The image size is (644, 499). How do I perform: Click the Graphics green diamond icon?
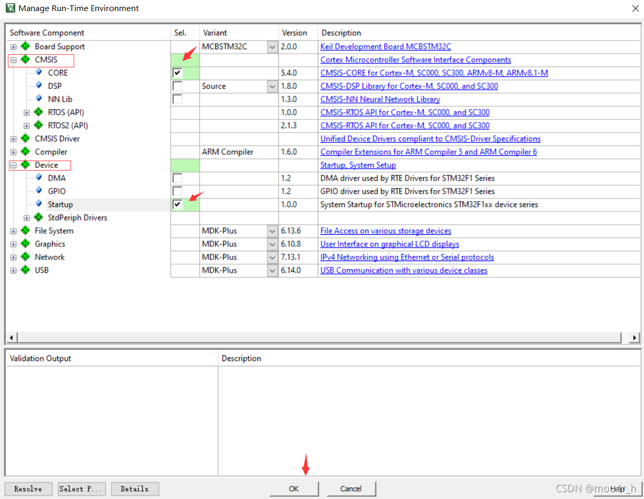pyautogui.click(x=25, y=244)
